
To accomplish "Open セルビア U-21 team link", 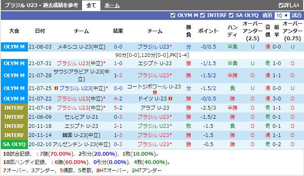I will coord(81,117).
